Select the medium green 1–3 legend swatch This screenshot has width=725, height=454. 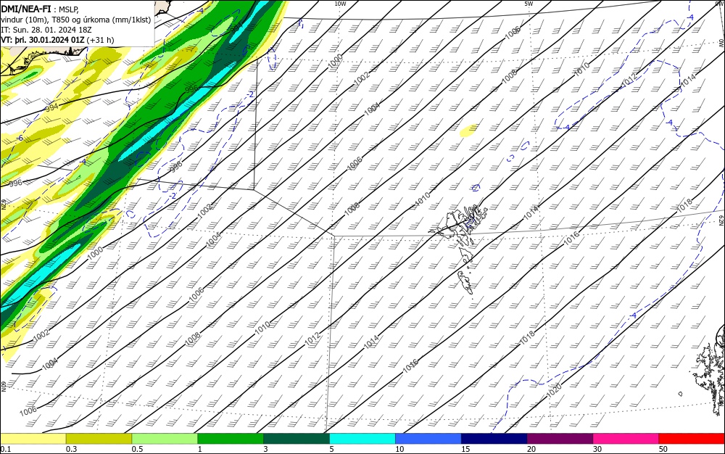pos(231,439)
